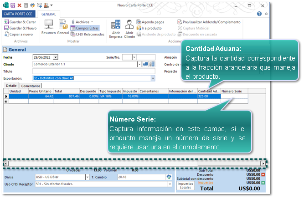Click the new row asterisk marker

click(6, 101)
